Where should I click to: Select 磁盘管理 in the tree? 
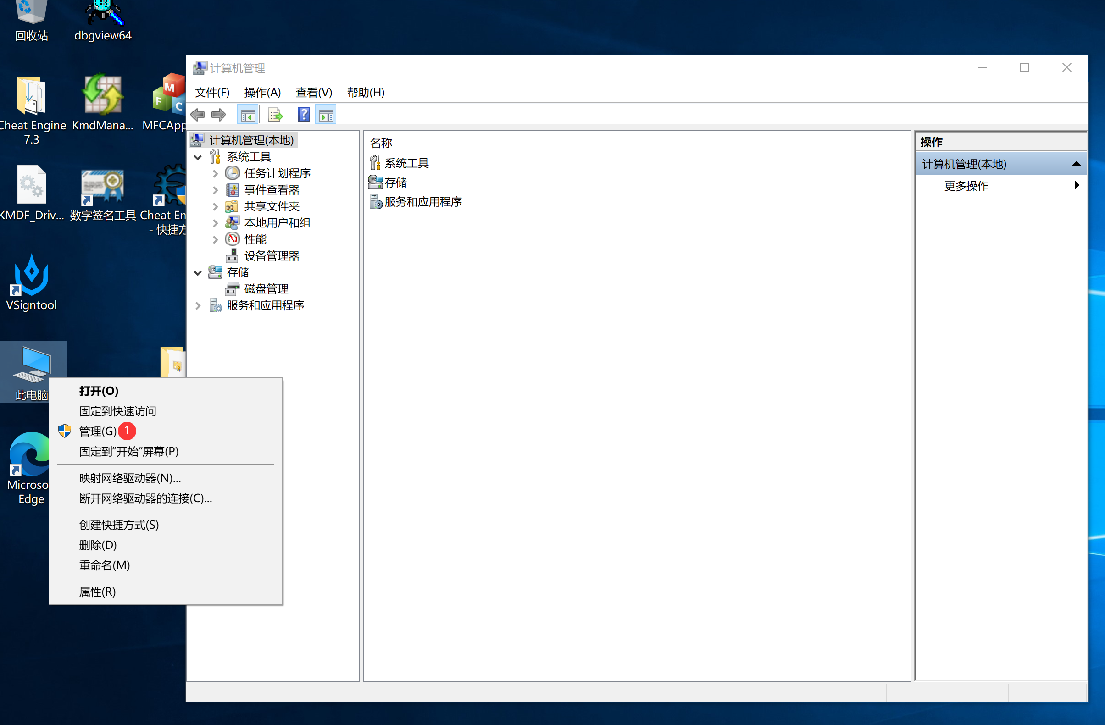pos(266,289)
